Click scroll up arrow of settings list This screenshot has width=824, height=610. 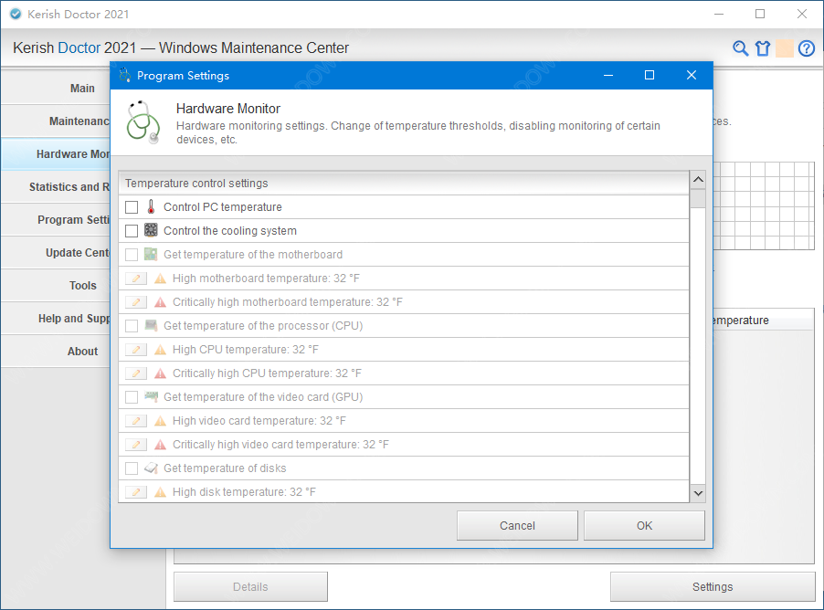[698, 180]
